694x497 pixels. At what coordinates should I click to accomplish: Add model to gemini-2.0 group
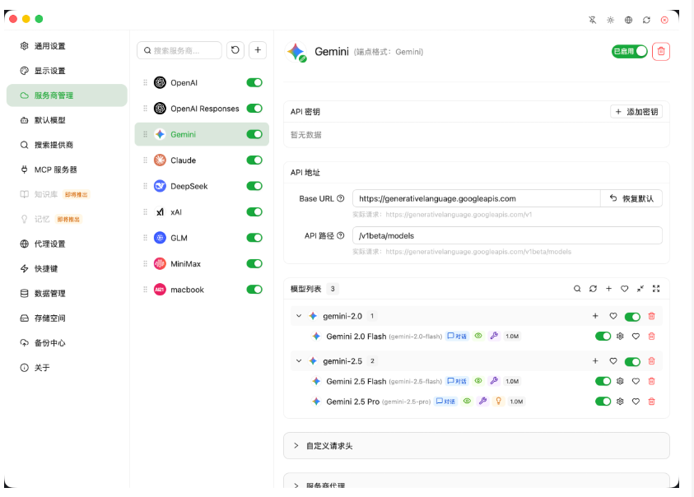pyautogui.click(x=595, y=316)
